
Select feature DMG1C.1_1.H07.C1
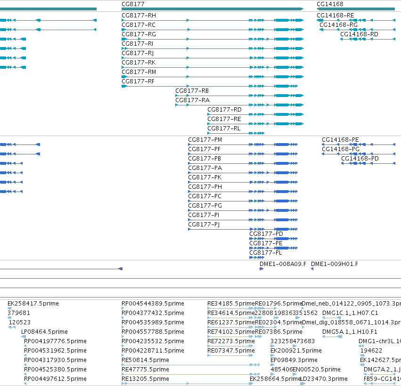[x=351, y=313]
